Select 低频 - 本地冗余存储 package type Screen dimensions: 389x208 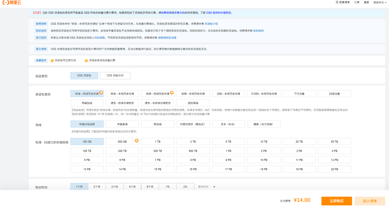click(x=193, y=94)
